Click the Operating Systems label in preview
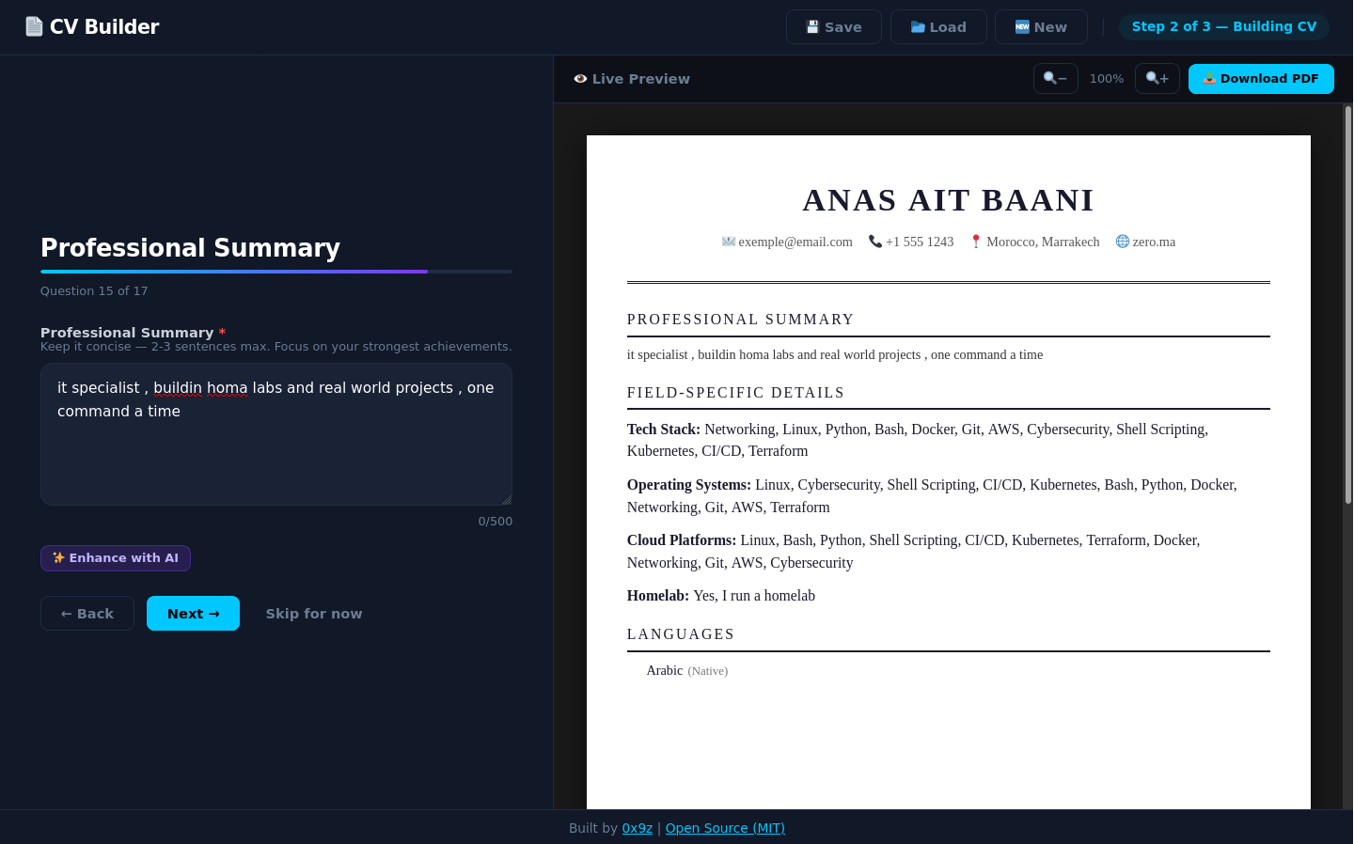Viewport: 1354px width, 844px height. pyautogui.click(x=689, y=485)
